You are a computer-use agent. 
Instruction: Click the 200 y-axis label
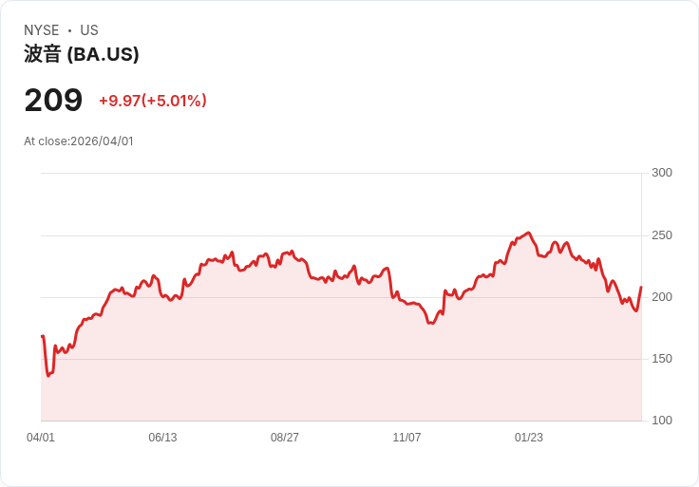pos(661,297)
